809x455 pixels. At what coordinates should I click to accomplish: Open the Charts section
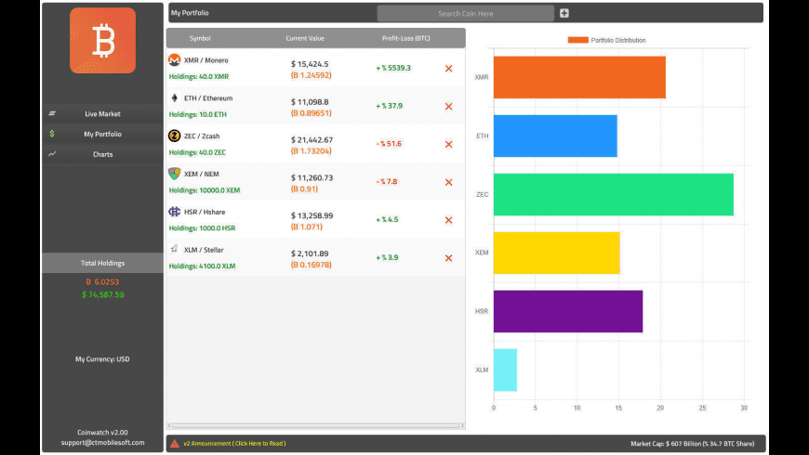102,154
